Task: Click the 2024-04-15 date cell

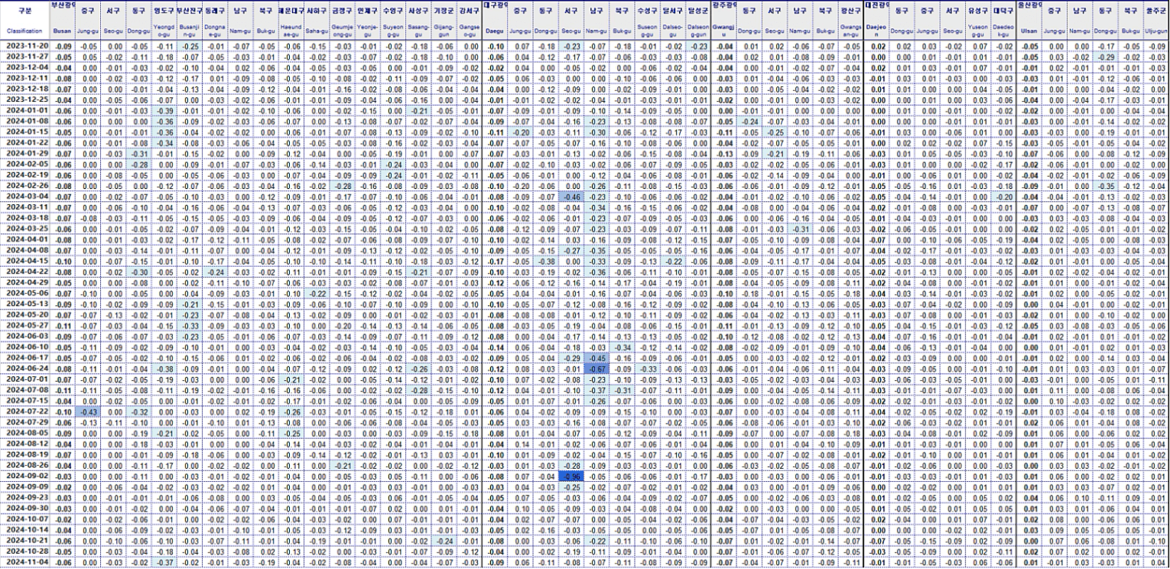Action: point(24,261)
